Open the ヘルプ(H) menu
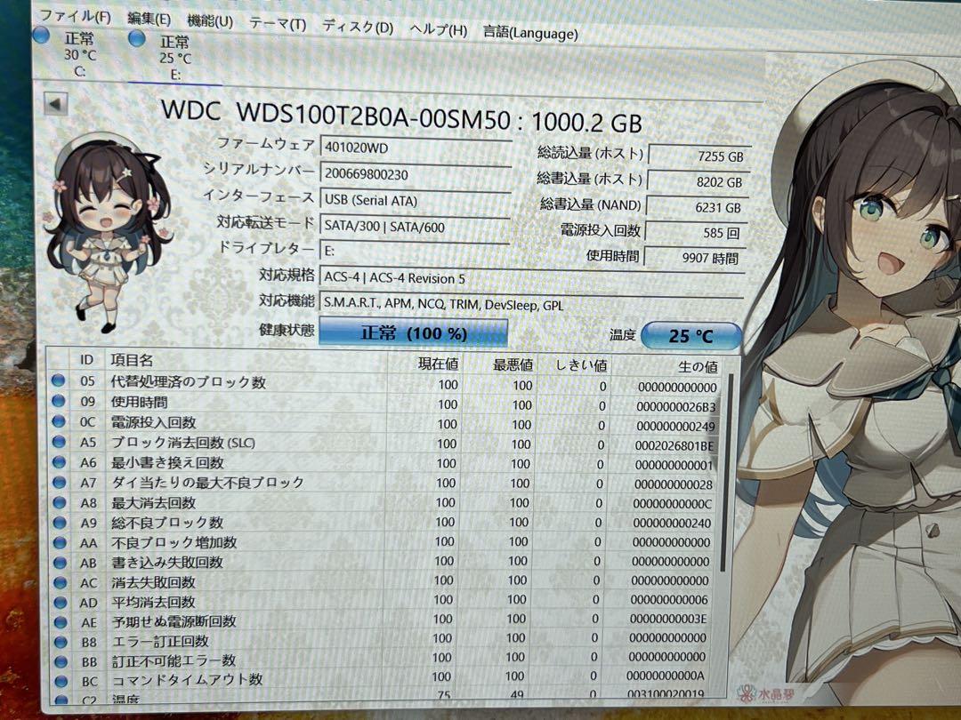The image size is (961, 720). click(438, 30)
